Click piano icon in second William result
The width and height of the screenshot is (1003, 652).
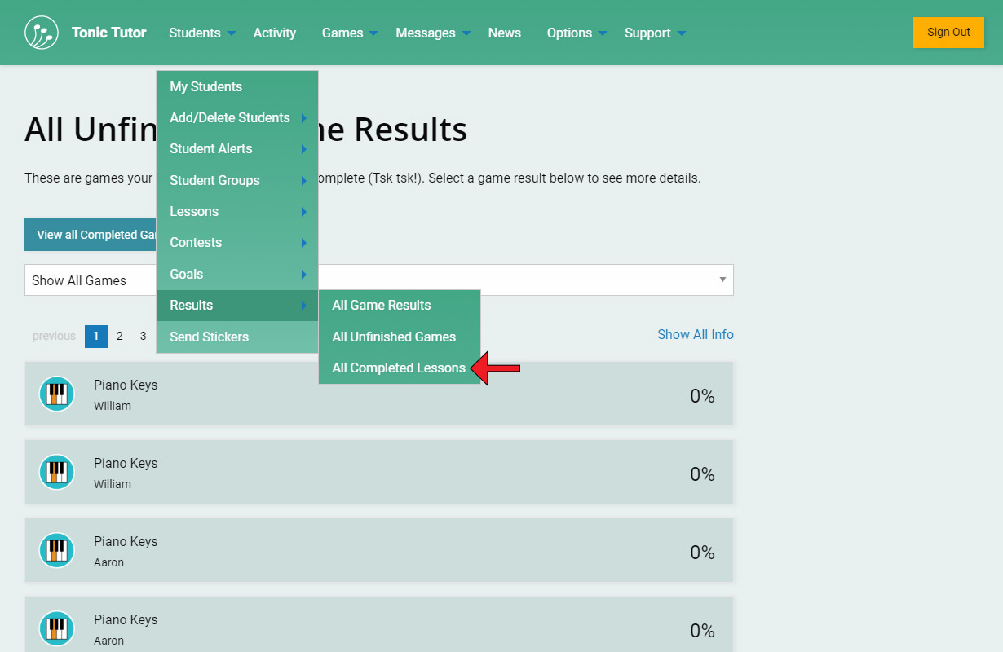[57, 473]
